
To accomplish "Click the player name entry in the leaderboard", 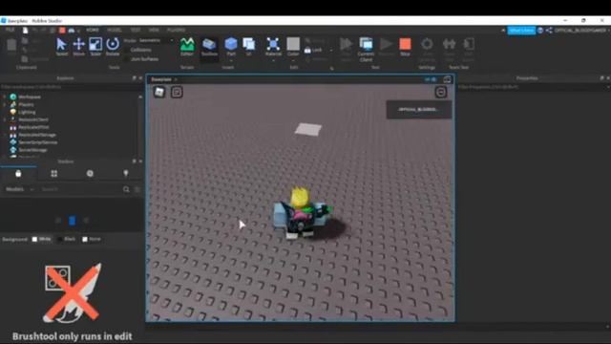I will tap(419, 110).
